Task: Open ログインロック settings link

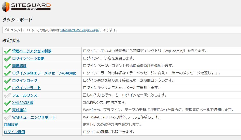Action: tap(25, 81)
